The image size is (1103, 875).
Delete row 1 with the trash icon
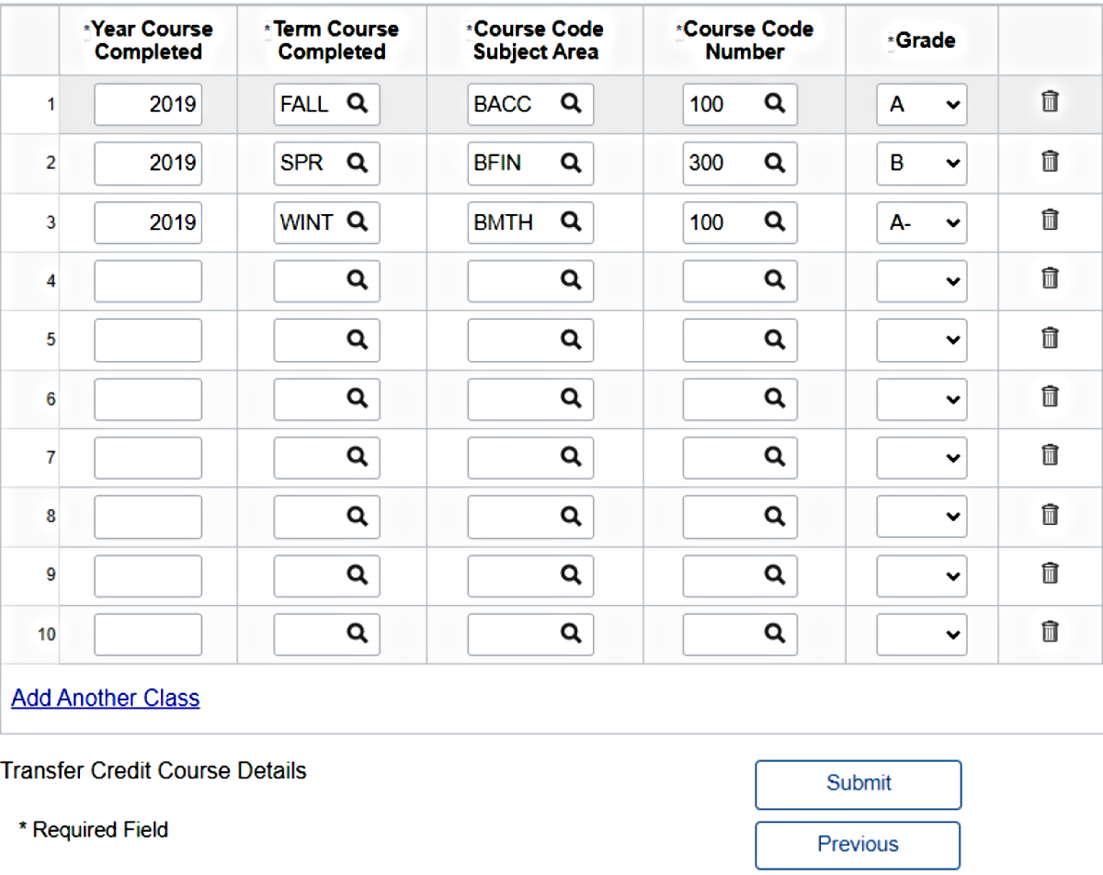pyautogui.click(x=1050, y=102)
